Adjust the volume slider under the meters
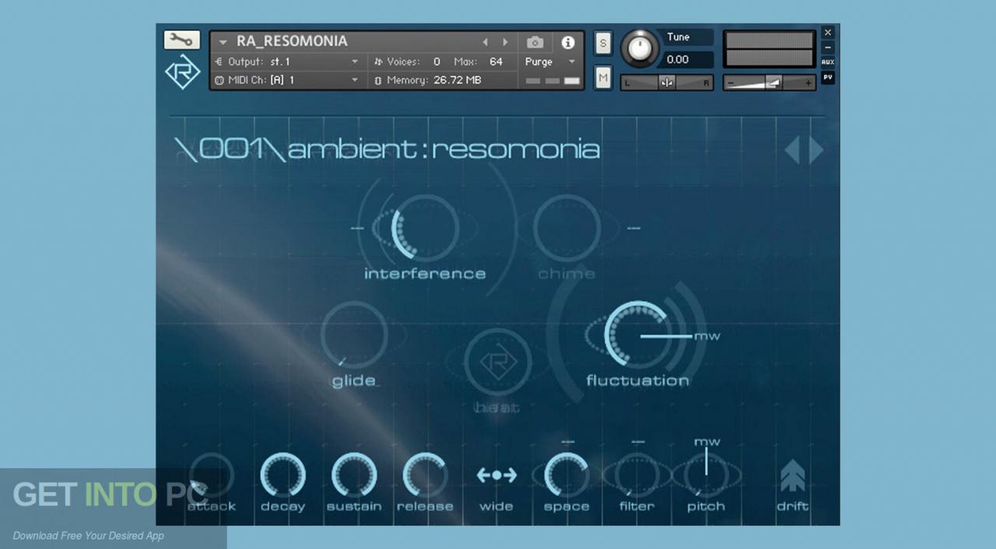 pyautogui.click(x=770, y=82)
